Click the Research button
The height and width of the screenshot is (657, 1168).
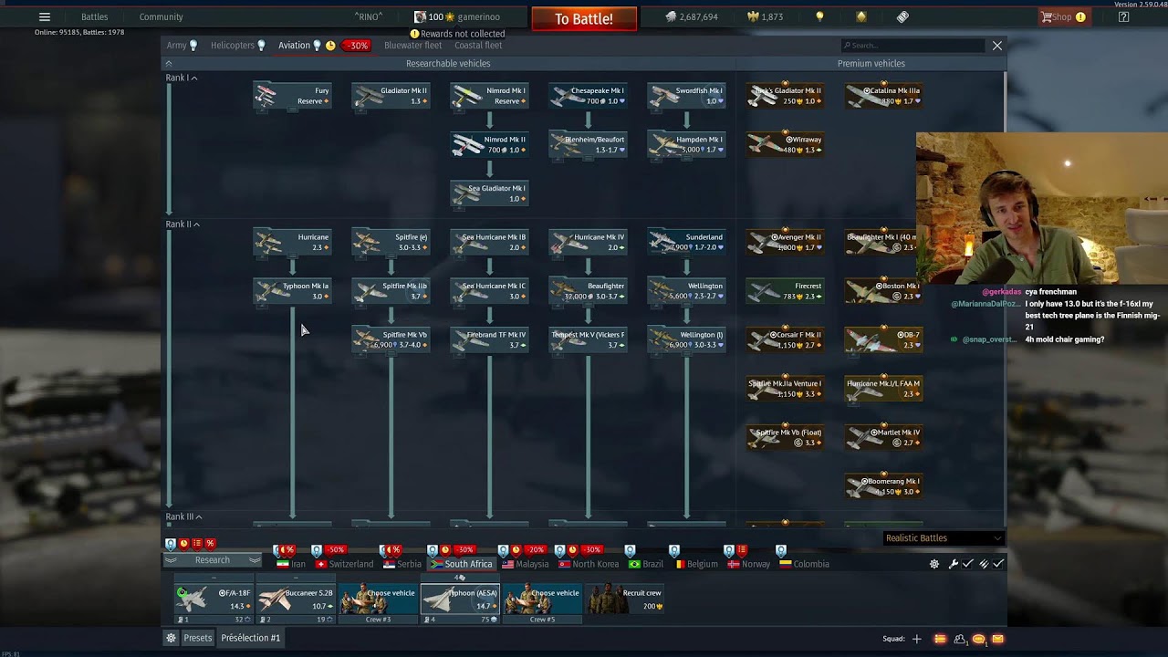tap(213, 559)
